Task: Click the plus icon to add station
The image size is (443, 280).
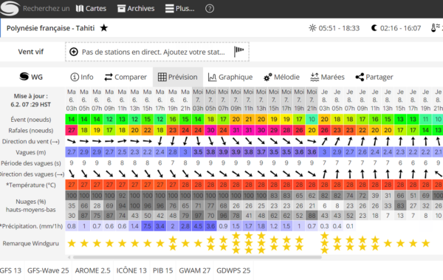Action: [74, 52]
